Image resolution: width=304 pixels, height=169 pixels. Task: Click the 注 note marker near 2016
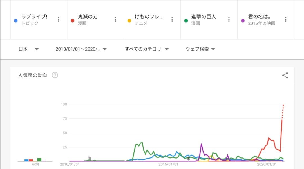[188, 159]
